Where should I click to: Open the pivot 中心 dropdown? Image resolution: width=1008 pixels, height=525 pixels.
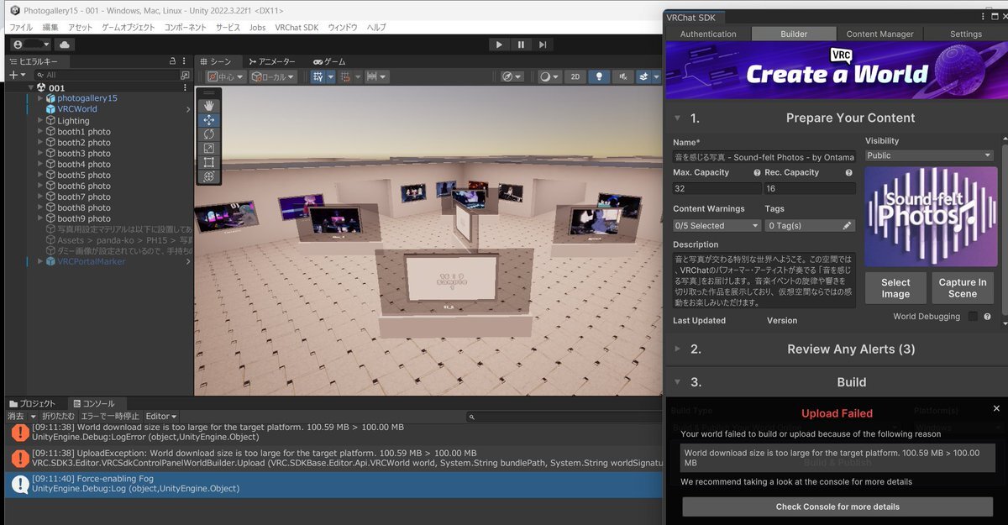pyautogui.click(x=226, y=76)
